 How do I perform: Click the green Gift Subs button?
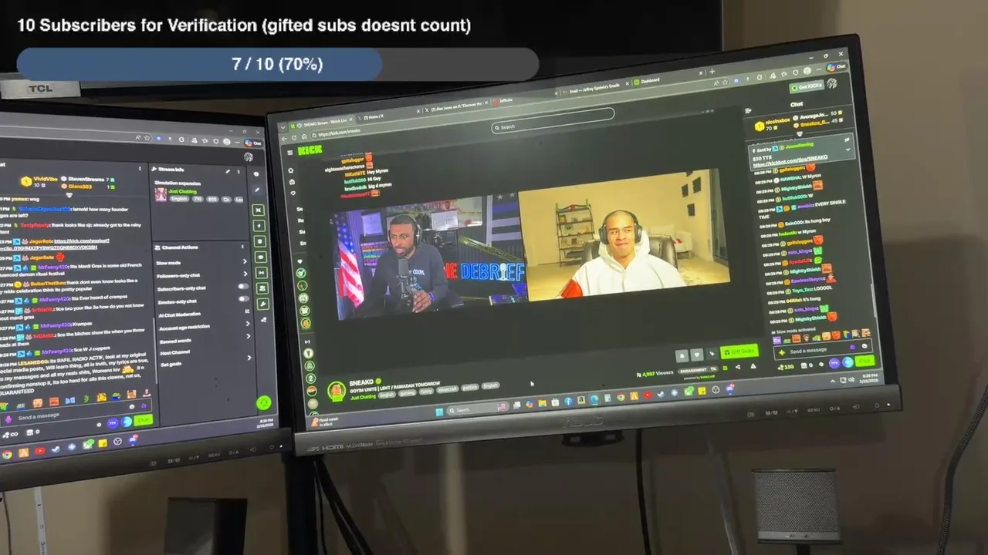click(x=739, y=351)
